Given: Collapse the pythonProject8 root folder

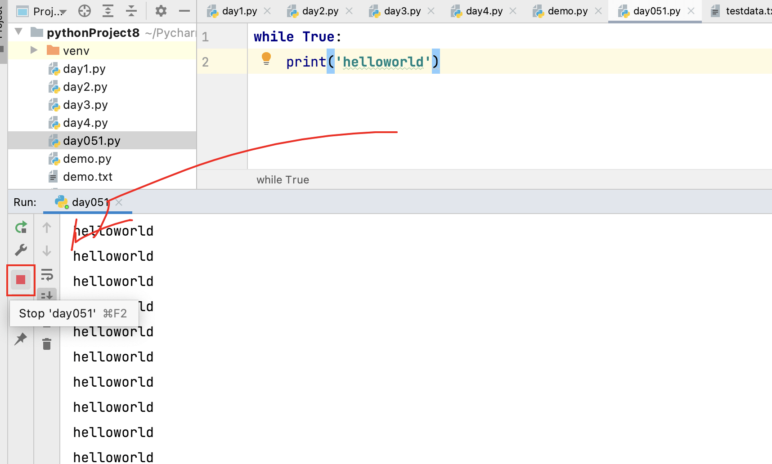Looking at the screenshot, I should (19, 31).
